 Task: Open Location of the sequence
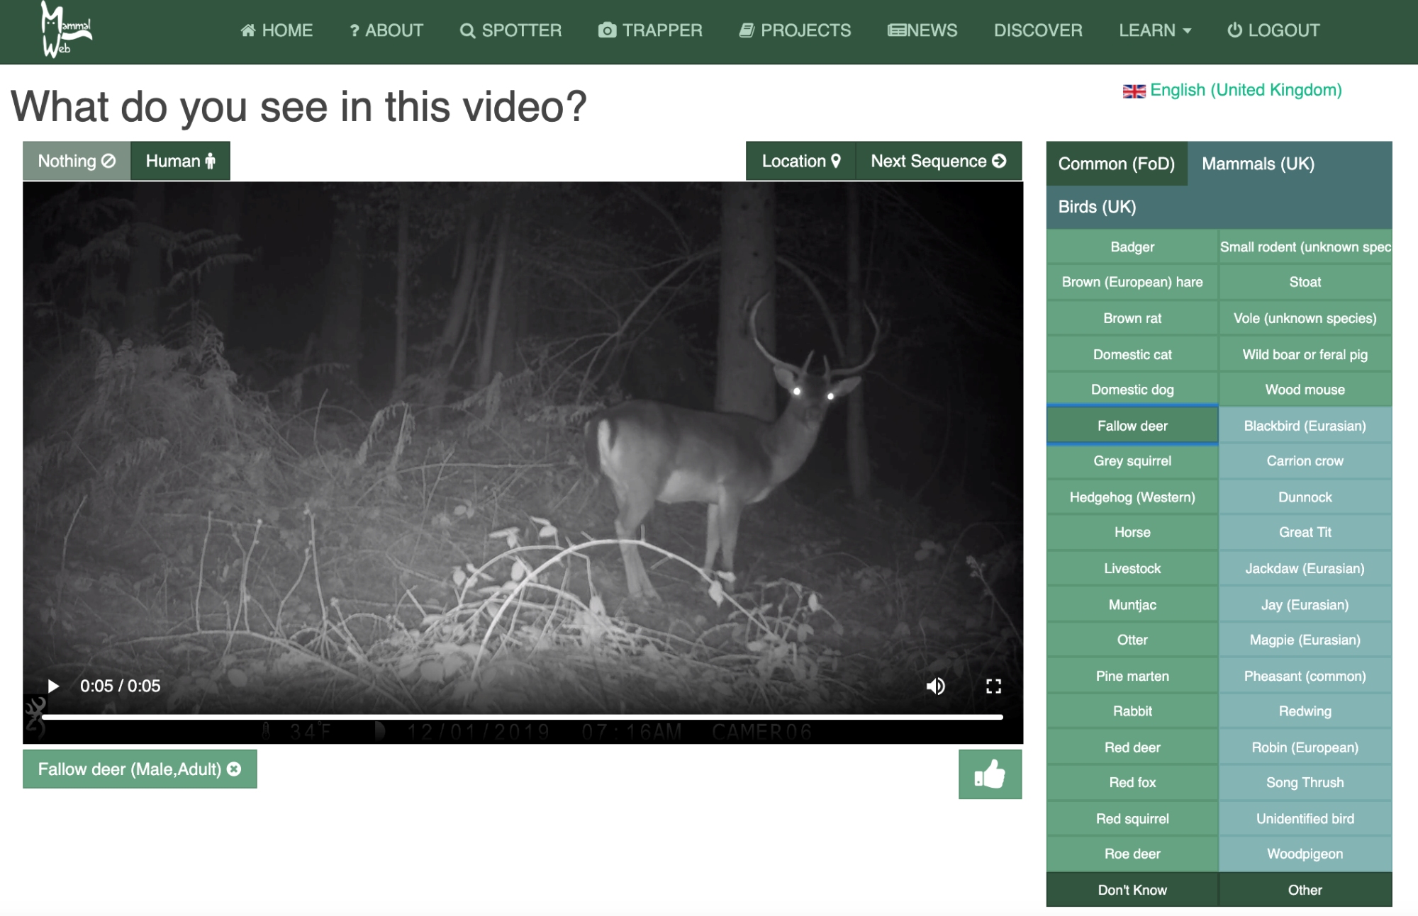point(800,161)
